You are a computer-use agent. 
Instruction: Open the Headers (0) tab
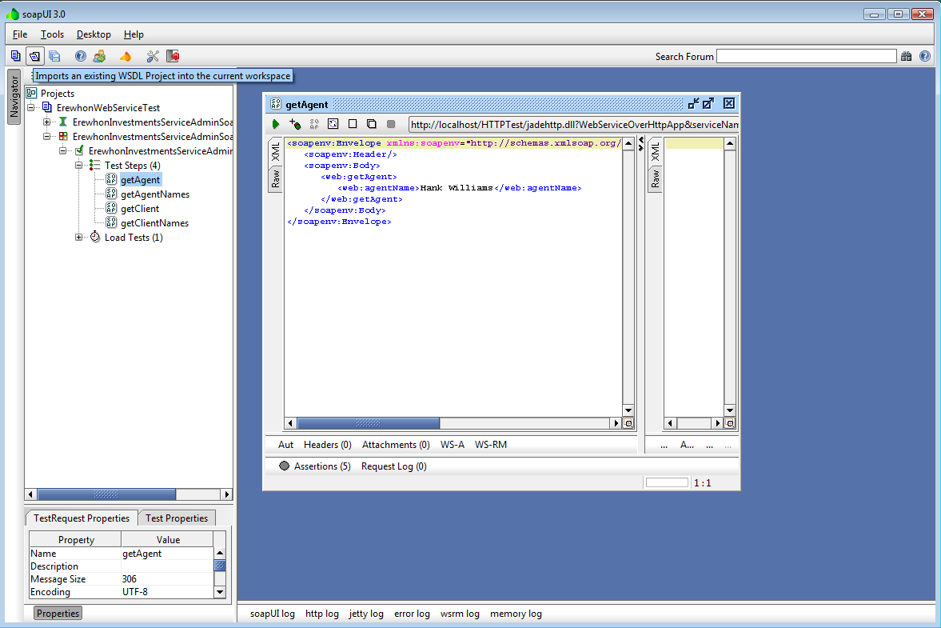pos(328,445)
